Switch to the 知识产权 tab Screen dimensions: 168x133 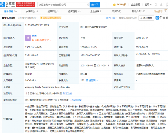click(117, 12)
